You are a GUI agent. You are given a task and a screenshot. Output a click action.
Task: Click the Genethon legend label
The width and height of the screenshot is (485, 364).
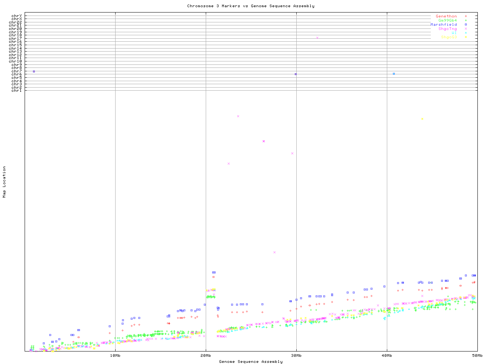click(x=446, y=16)
